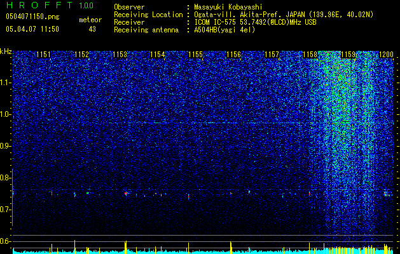This screenshot has width=400, height=254.
Task: Click the HROFFT 1.0.0 program title
Action: [x=50, y=5]
